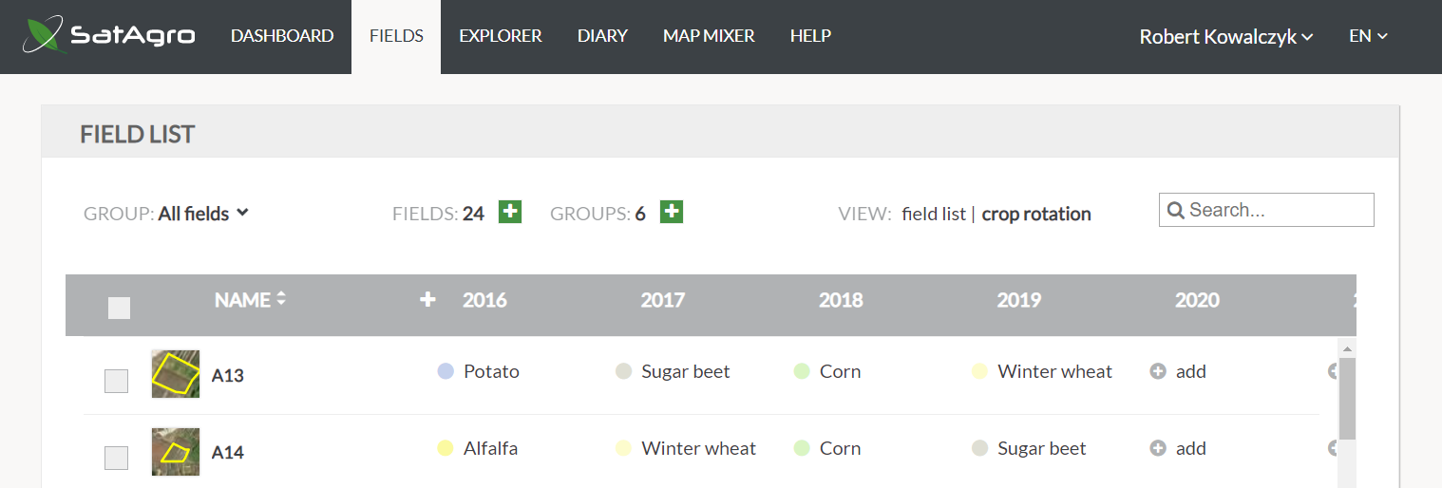
Task: Add a new group with green plus
Action: pyautogui.click(x=672, y=212)
